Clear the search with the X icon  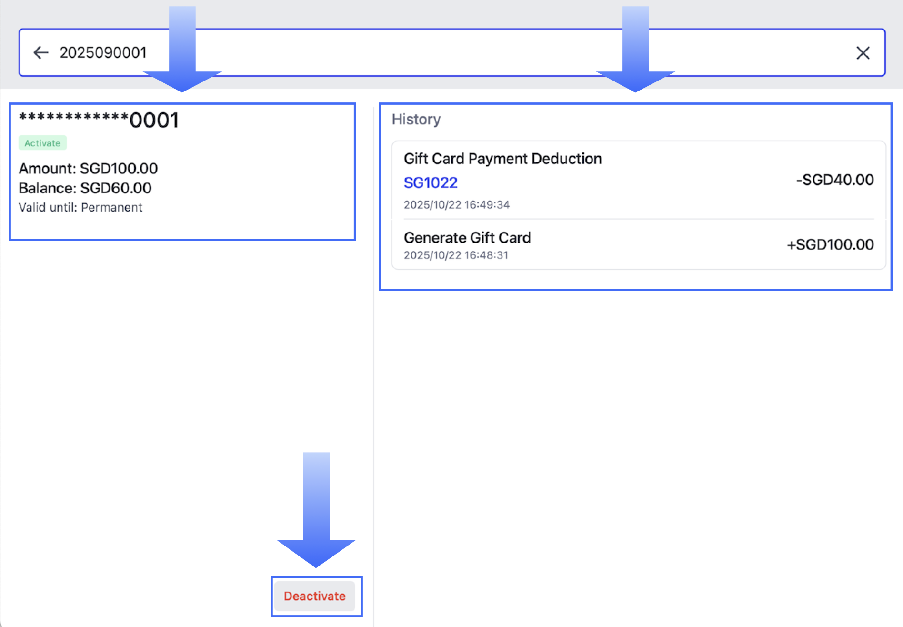tap(863, 53)
